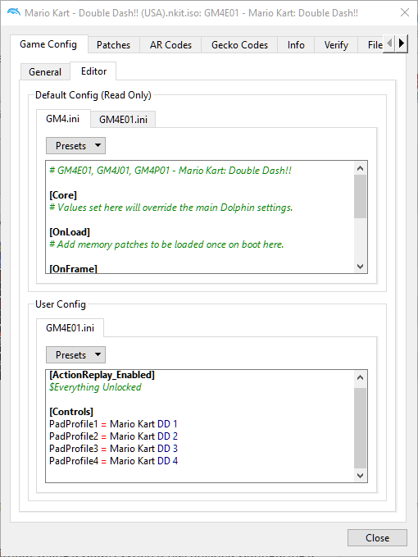This screenshot has width=418, height=557.
Task: Click comment 'Values set here will override'
Action: [171, 208]
